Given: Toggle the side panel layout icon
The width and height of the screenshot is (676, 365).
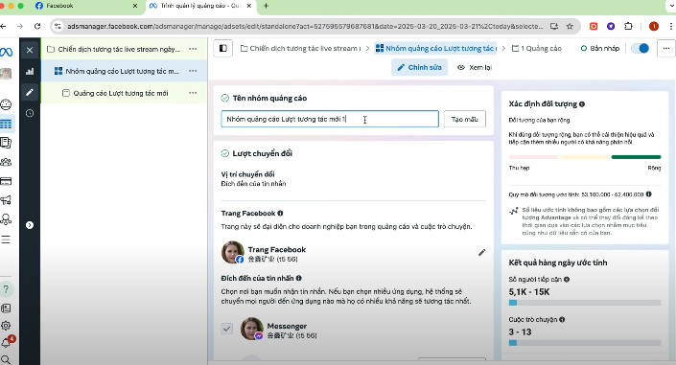Looking at the screenshot, I should [x=222, y=48].
